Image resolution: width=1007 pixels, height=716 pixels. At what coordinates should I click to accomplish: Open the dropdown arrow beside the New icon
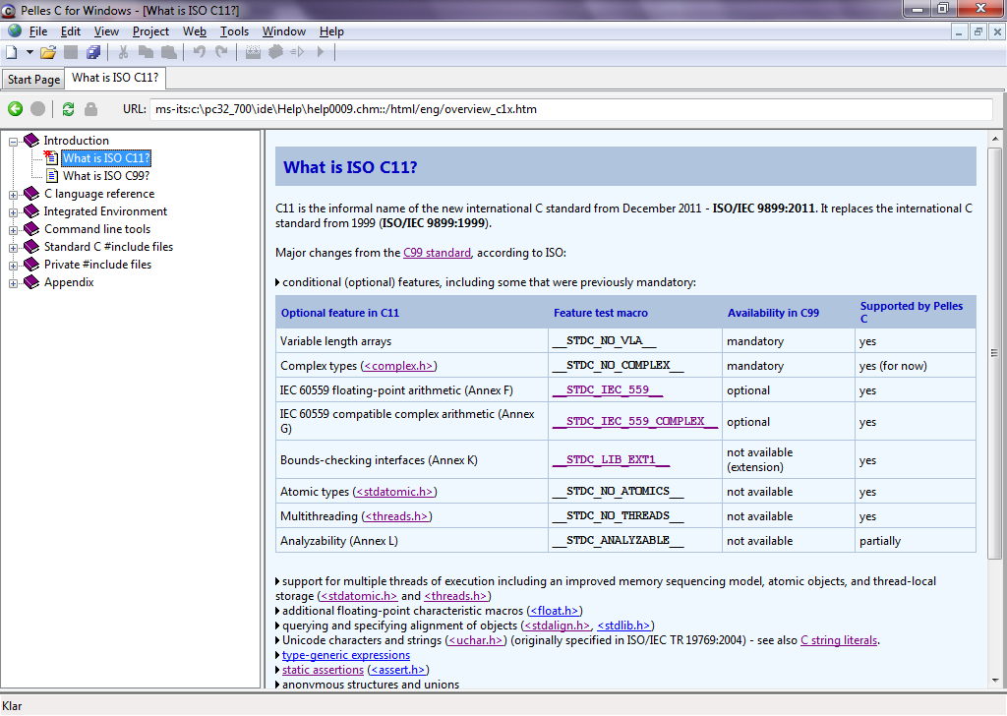point(30,52)
